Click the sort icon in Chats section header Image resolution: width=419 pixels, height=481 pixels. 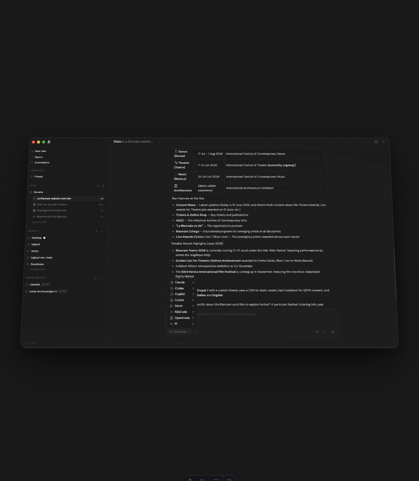pyautogui.click(x=98, y=186)
